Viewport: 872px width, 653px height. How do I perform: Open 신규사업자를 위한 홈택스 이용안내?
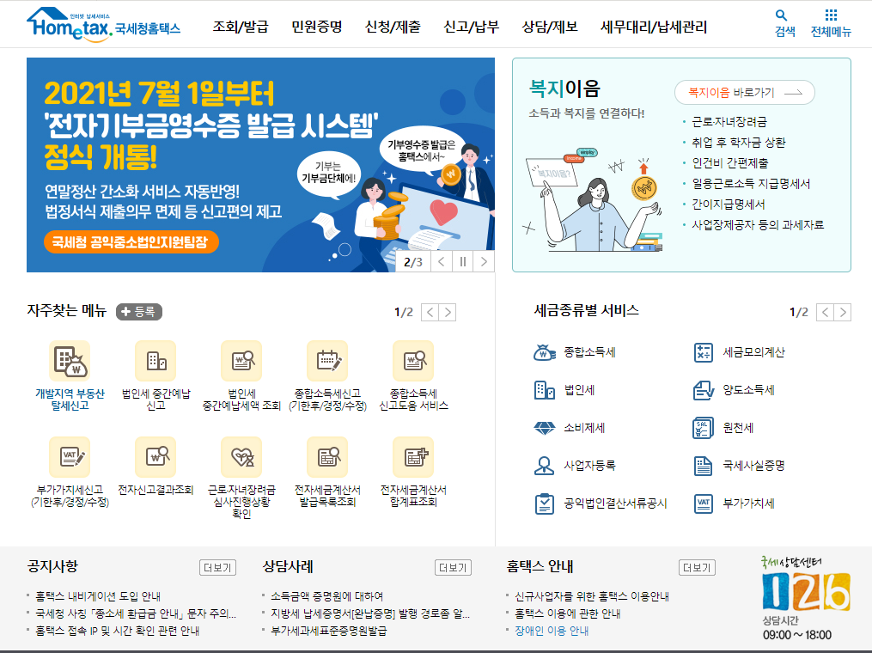pos(592,596)
